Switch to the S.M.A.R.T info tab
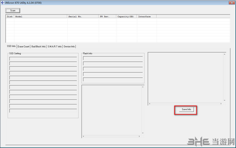 (55, 46)
